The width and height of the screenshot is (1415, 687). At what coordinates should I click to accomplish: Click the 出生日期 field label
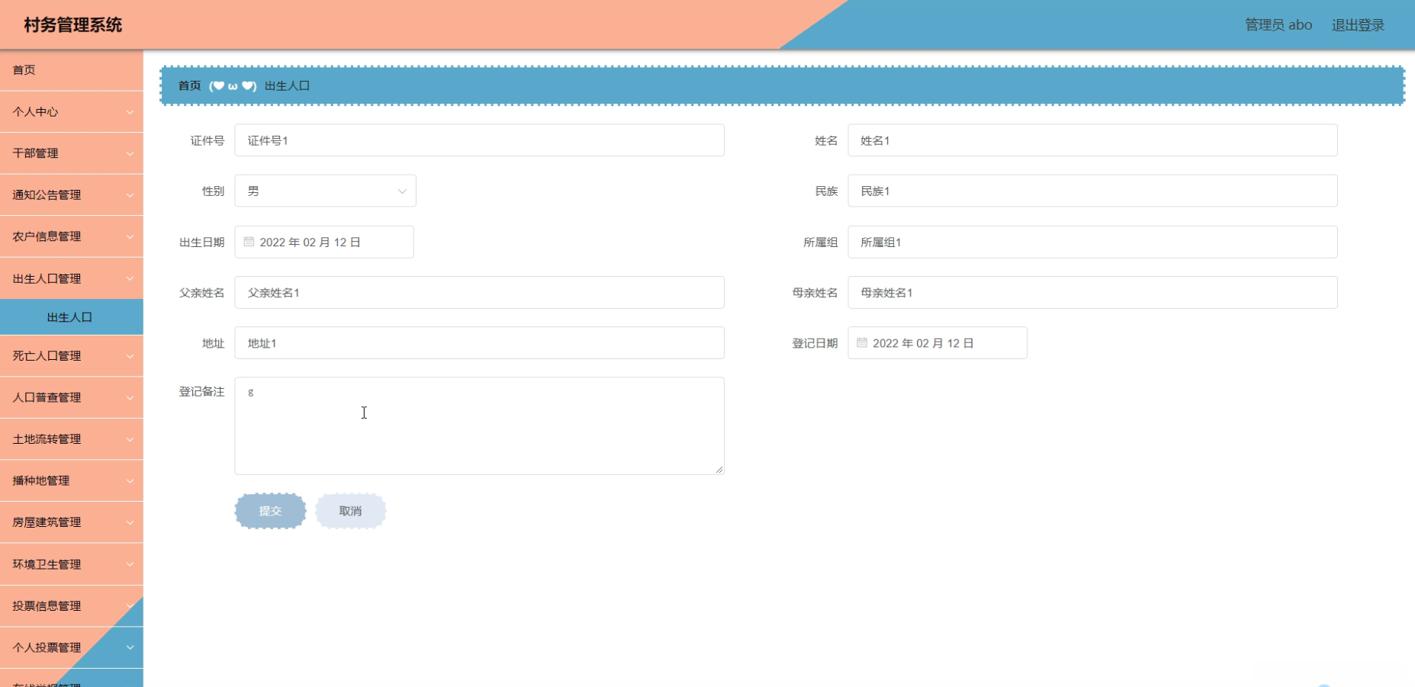[201, 242]
